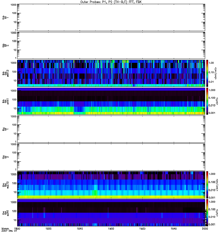Click the thb scm1 nT color bar

(207, 101)
